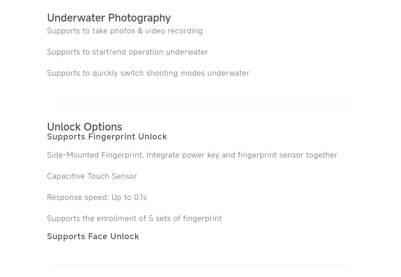Click the Underwater Photography heading
This screenshot has height=277, width=401.
[109, 18]
